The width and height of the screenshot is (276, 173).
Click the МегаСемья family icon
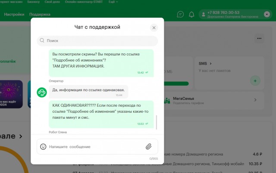pyautogui.click(x=167, y=100)
